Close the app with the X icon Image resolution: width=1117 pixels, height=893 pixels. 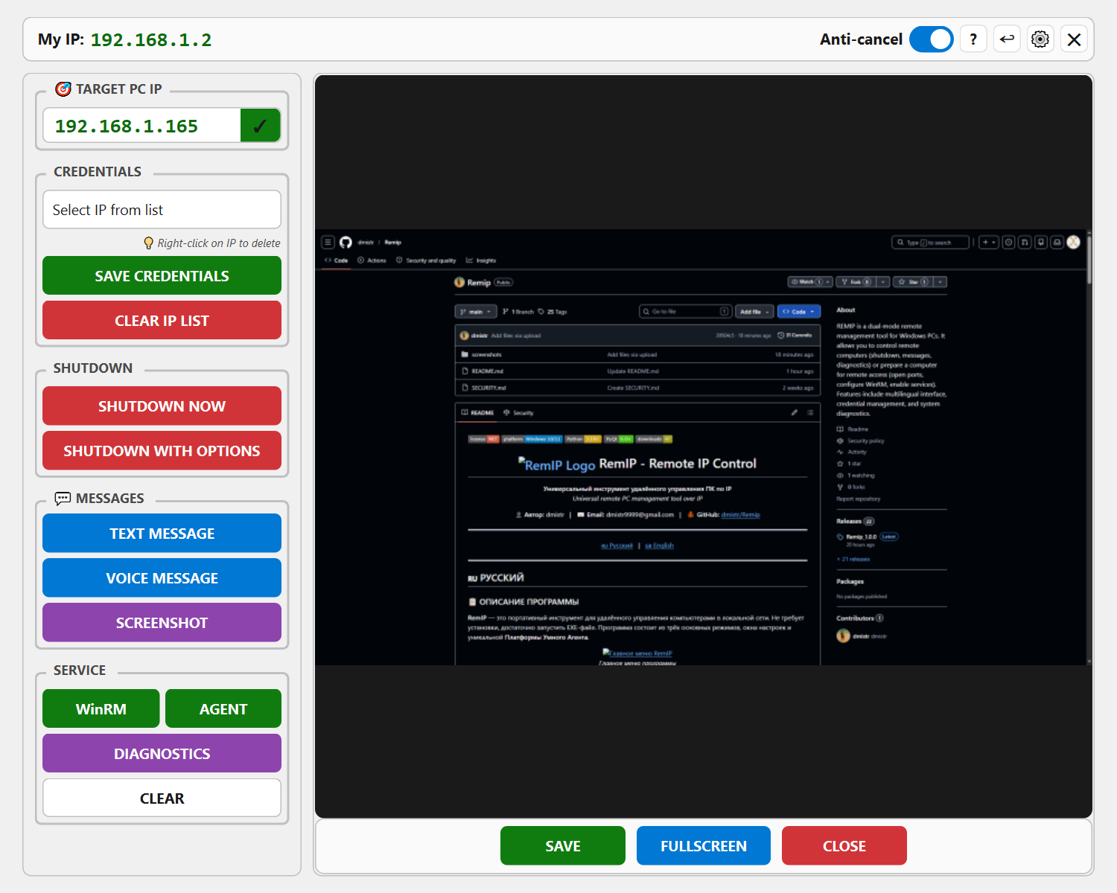click(x=1074, y=39)
